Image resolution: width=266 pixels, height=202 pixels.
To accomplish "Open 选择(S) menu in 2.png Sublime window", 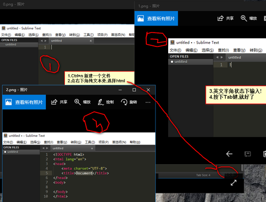I will tap(35, 142).
